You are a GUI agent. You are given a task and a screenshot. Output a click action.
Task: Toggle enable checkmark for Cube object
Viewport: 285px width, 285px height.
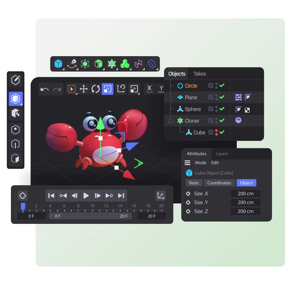coord(222,132)
